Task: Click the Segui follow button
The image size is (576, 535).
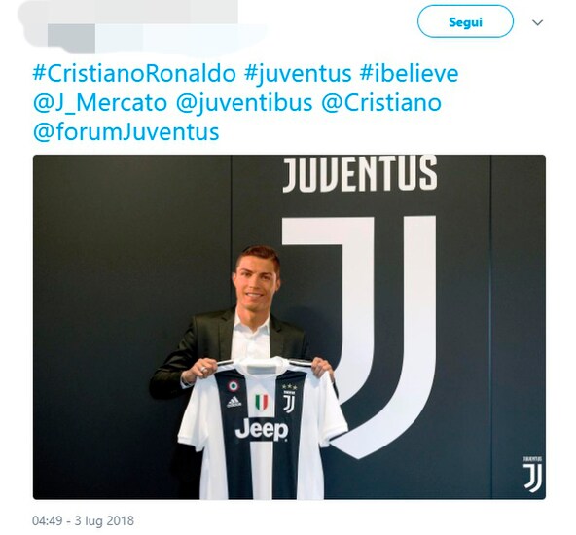Action: [x=465, y=21]
